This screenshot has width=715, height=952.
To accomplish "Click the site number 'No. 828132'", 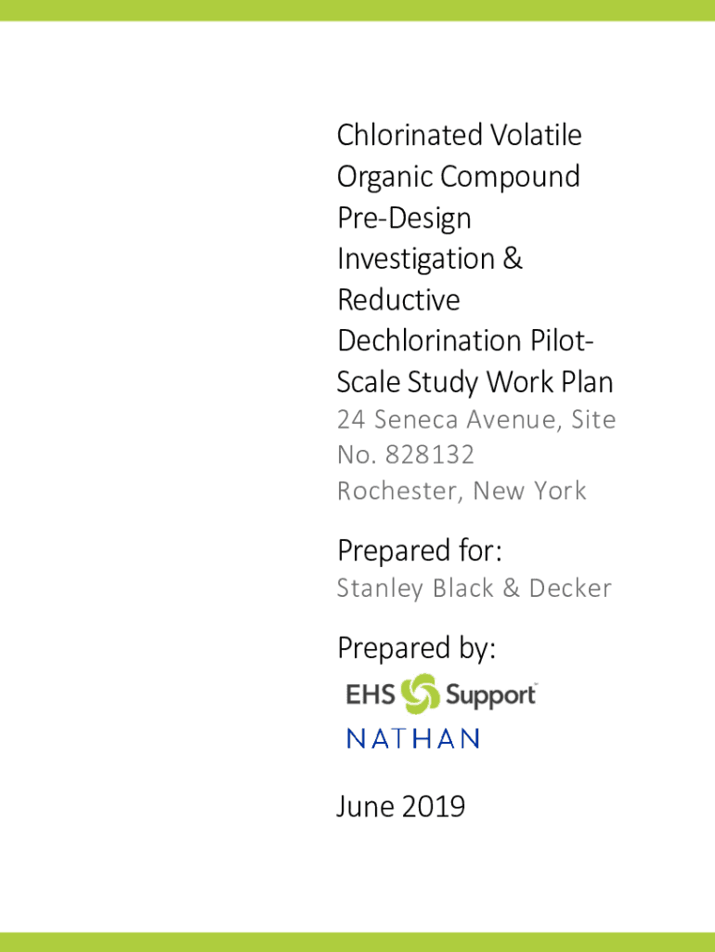I will tap(406, 456).
